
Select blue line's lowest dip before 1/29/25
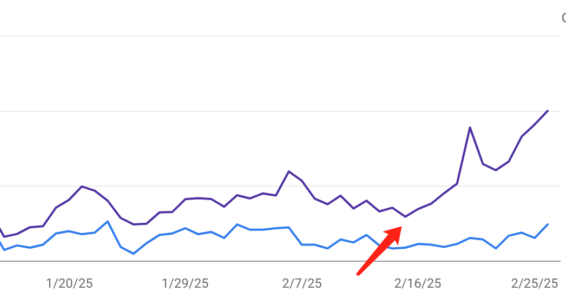click(x=134, y=253)
